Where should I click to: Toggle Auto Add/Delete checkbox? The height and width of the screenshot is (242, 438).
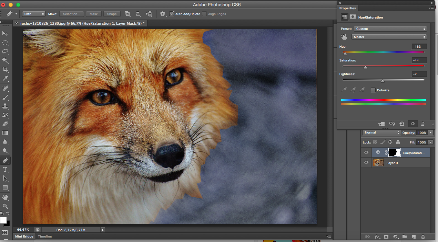[172, 14]
